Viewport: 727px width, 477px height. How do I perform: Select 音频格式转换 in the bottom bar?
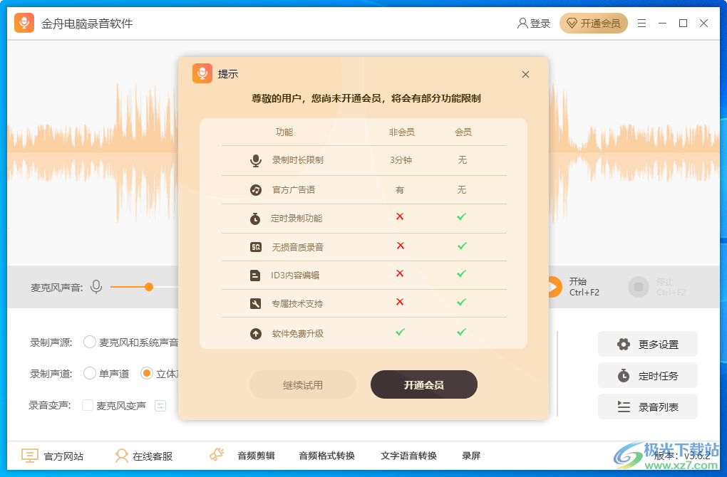pyautogui.click(x=326, y=456)
